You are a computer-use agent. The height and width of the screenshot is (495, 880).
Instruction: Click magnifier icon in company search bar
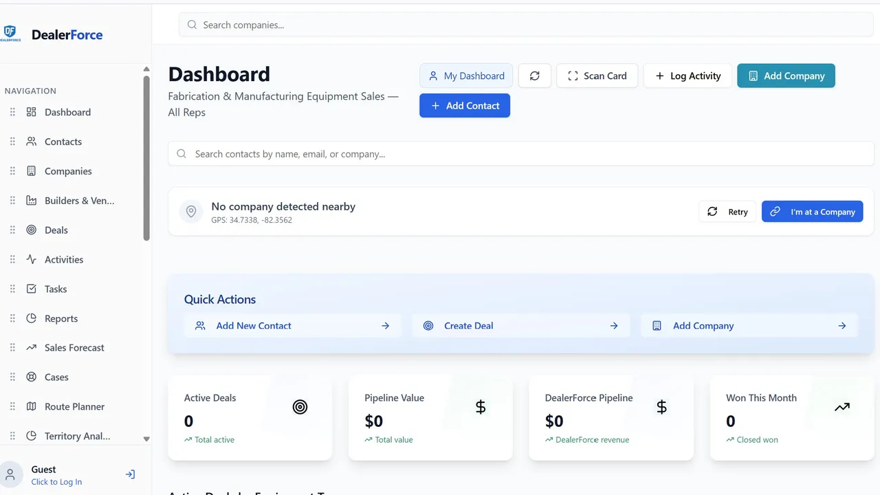coord(192,25)
